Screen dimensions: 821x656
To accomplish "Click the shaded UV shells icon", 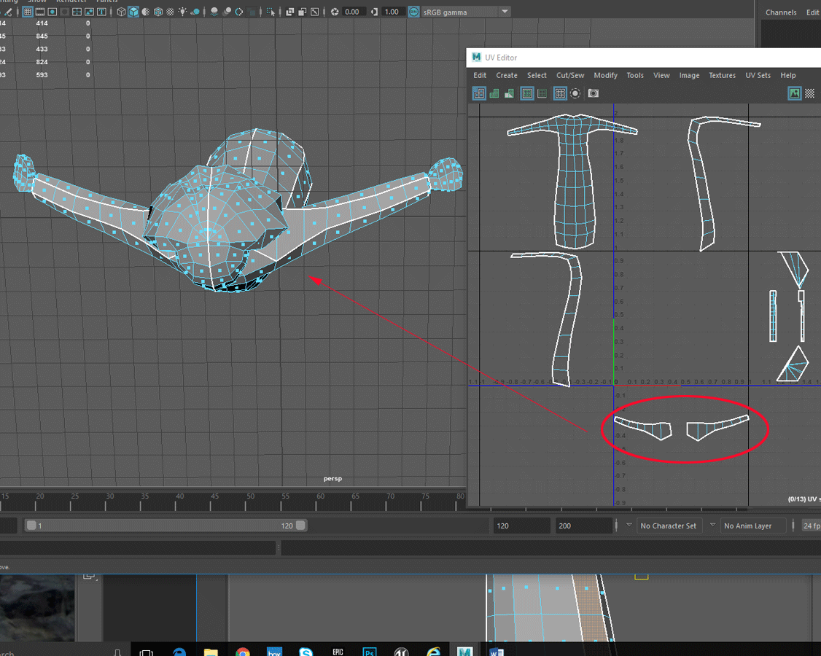I will [x=494, y=93].
